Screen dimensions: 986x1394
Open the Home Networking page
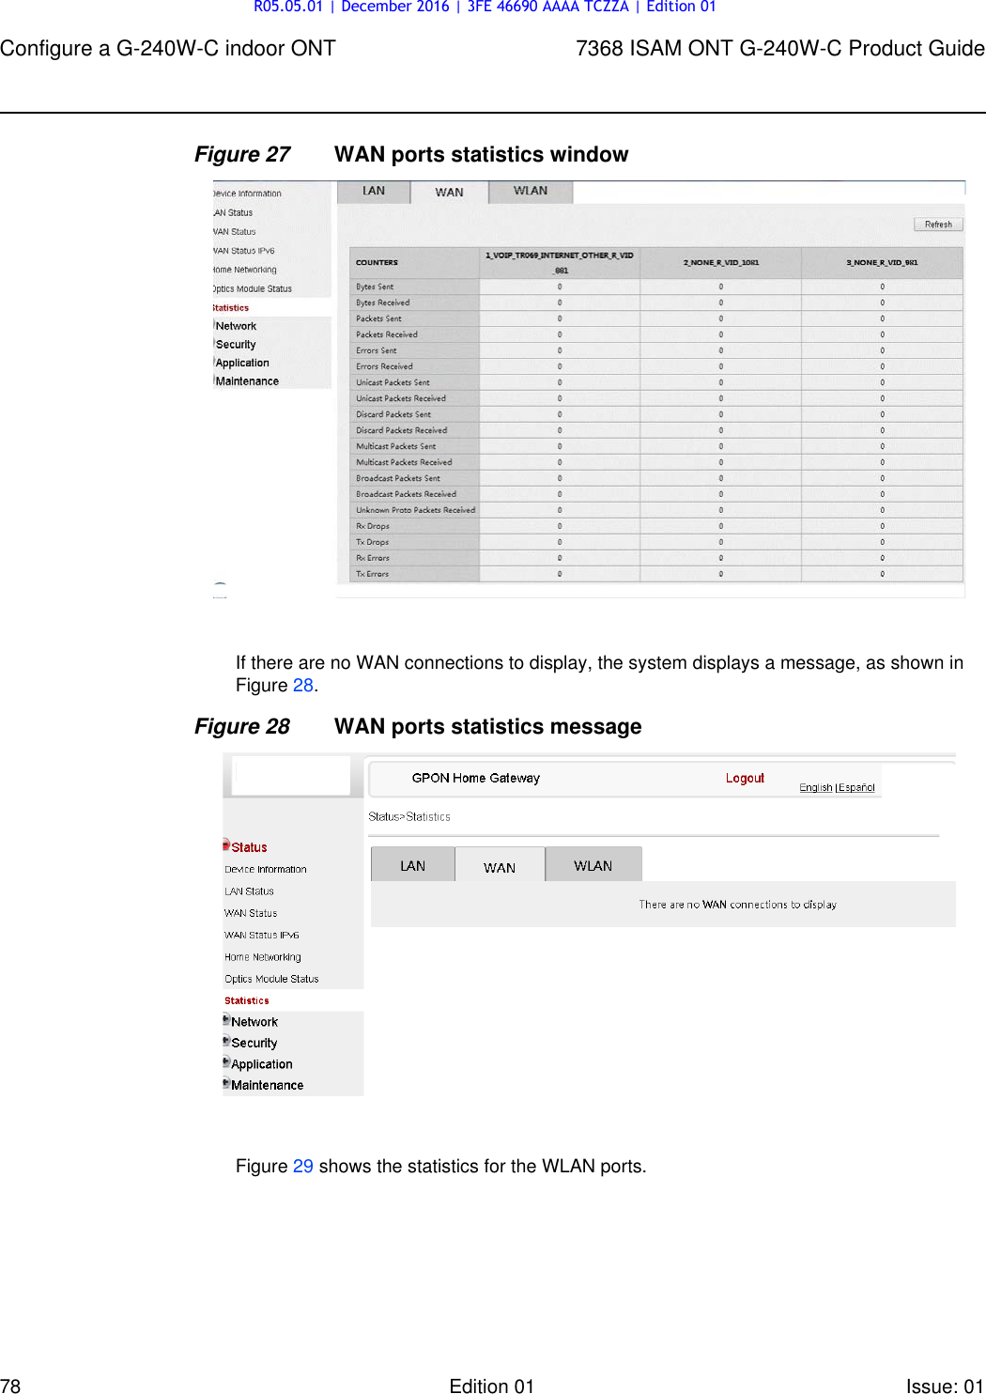coord(261,956)
